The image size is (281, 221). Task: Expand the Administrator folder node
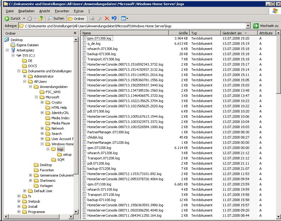click(25, 76)
